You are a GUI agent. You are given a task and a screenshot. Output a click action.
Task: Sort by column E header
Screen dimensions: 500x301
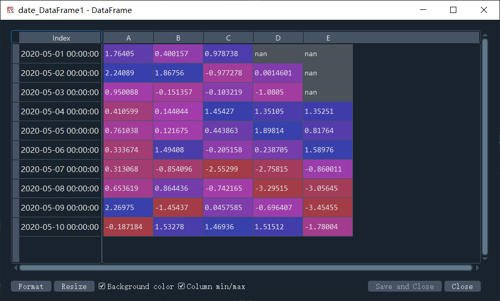coord(328,37)
